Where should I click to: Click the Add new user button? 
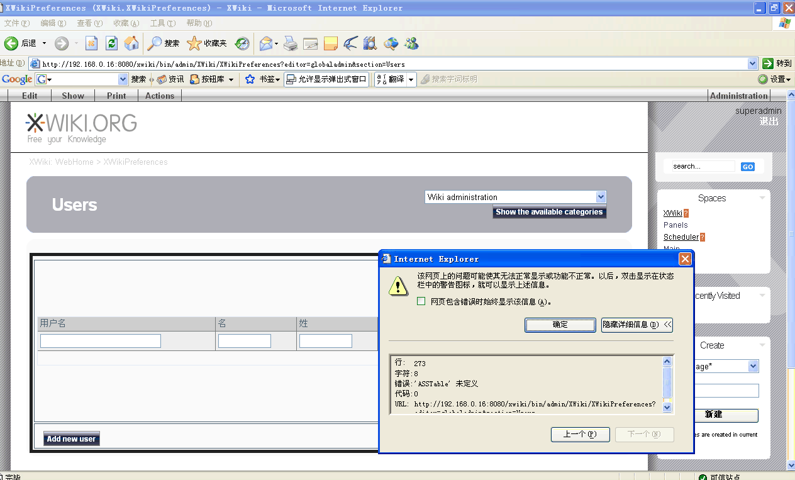pos(72,438)
